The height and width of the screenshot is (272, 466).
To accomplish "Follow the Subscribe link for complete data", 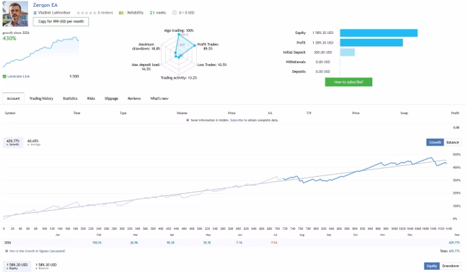I will pyautogui.click(x=236, y=120).
